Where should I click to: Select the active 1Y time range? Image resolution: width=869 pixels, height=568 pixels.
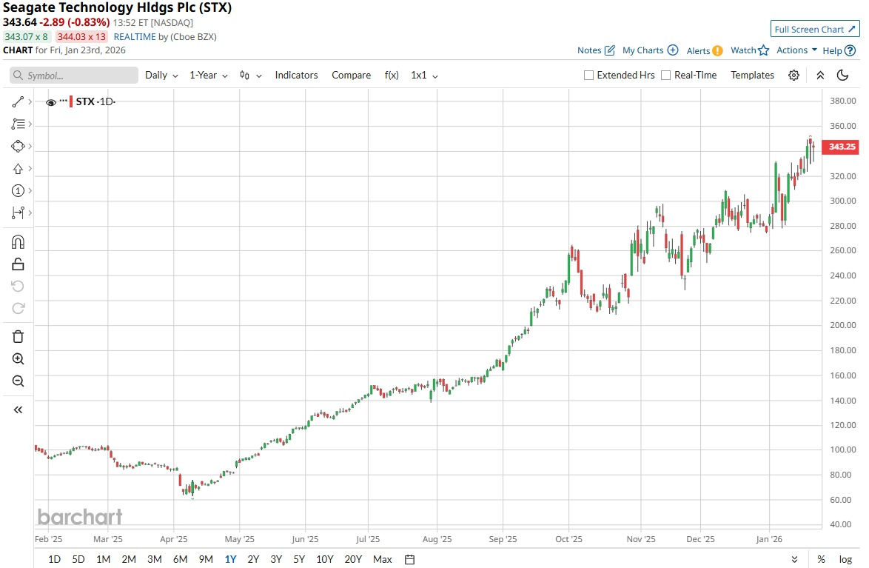[x=230, y=560]
